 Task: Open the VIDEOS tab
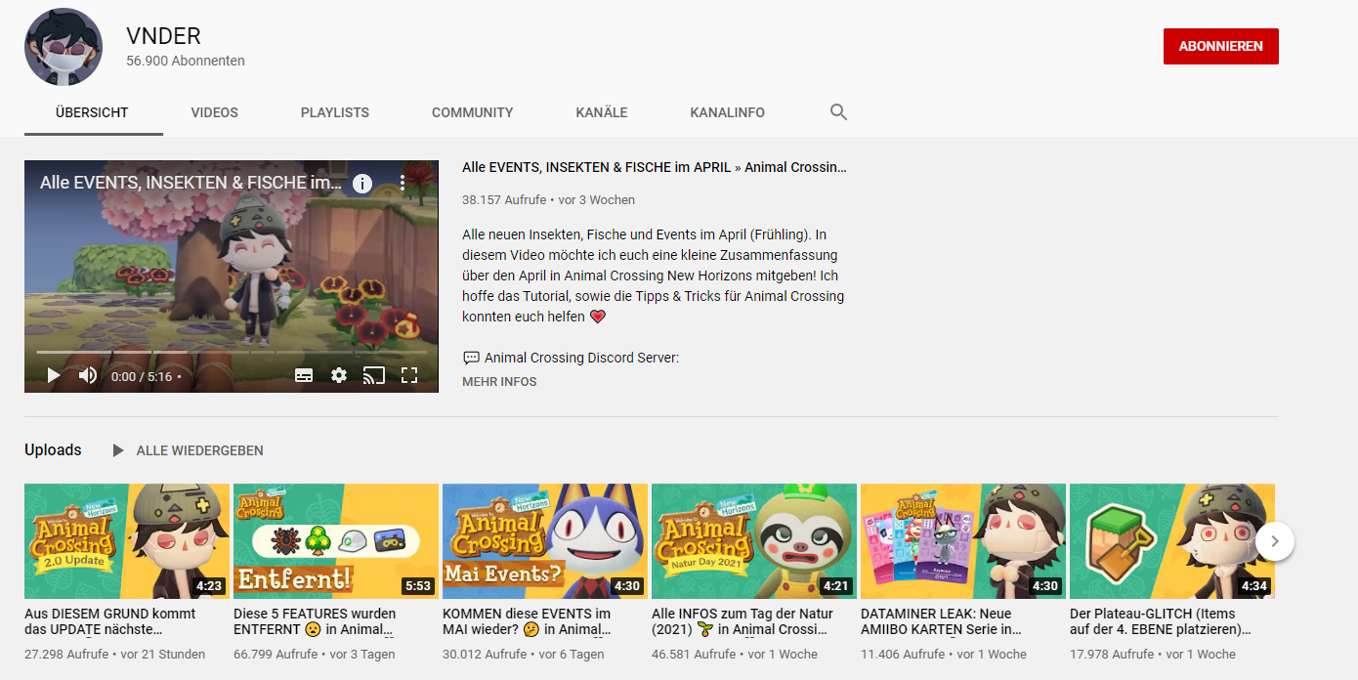tap(215, 112)
